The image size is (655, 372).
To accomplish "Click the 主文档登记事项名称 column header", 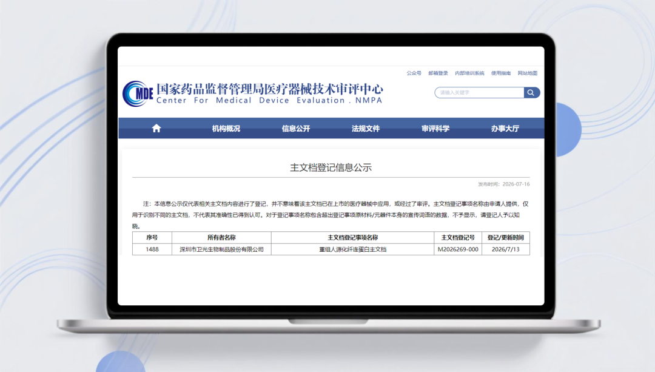I will click(x=352, y=237).
